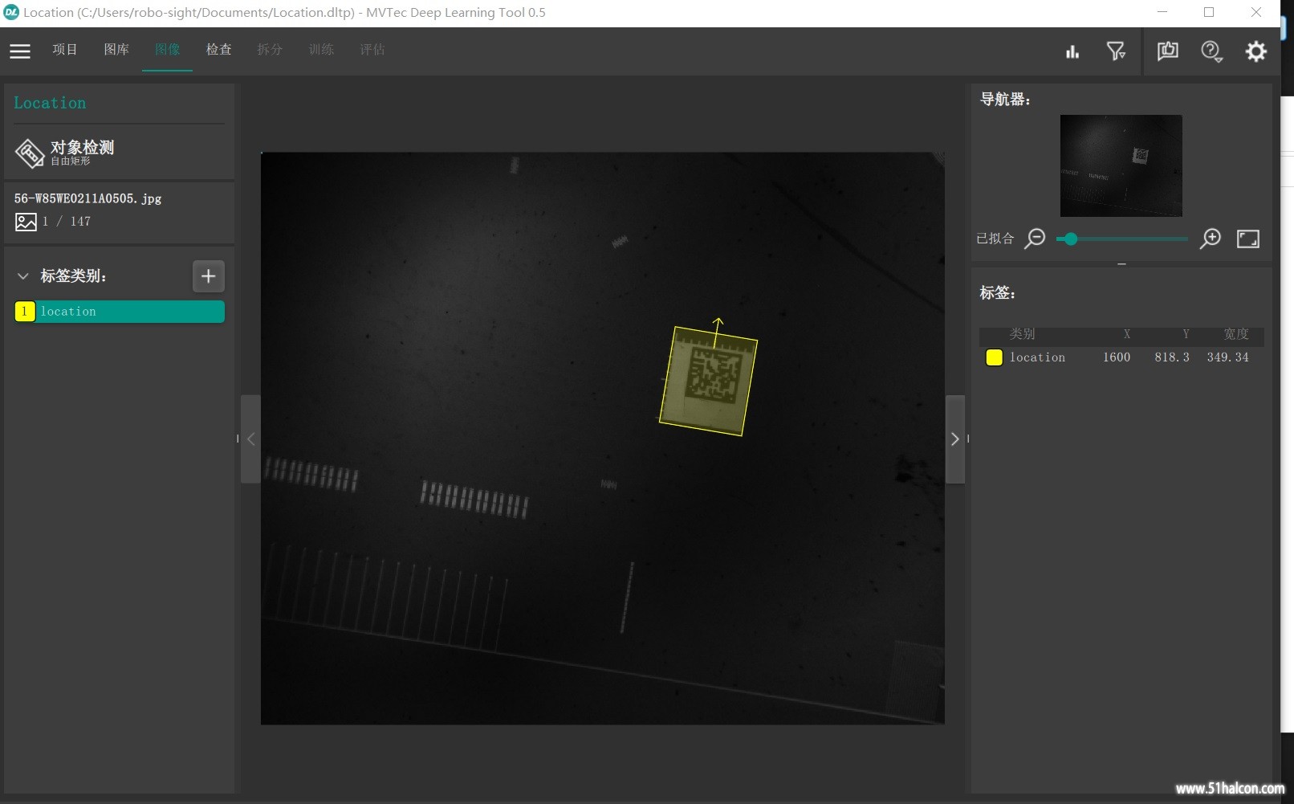
Task: Click the image counter icon
Action: [x=26, y=222]
